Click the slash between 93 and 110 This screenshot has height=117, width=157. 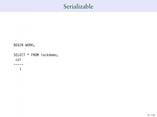point(151,115)
